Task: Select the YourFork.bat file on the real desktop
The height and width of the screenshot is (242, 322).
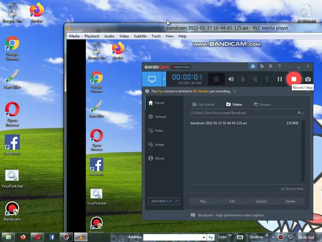Action: [12, 179]
